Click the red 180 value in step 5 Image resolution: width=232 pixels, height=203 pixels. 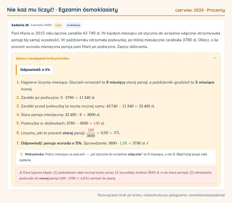tap(96, 123)
